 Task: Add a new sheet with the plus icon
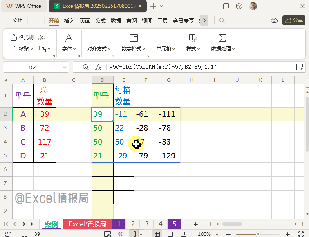pyautogui.click(x=196, y=224)
